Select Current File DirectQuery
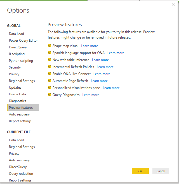The image size is (179, 184). [x=18, y=167]
